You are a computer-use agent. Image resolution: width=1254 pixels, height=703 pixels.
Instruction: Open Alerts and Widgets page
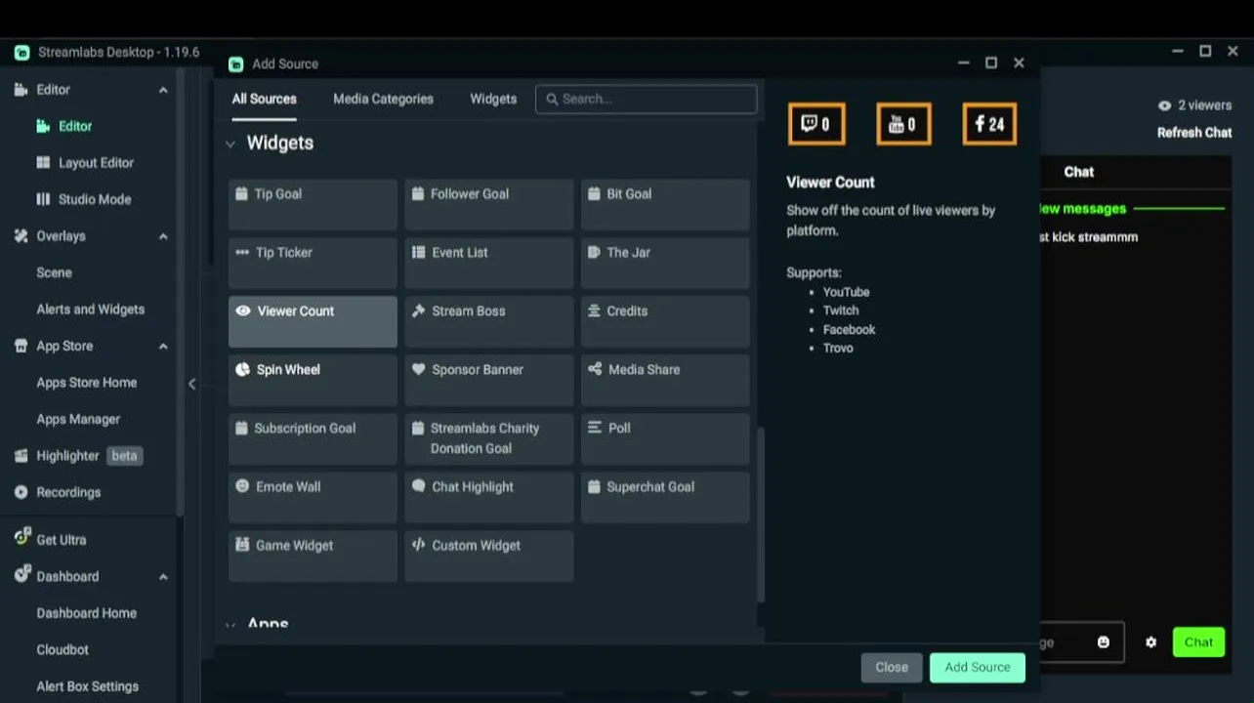click(x=90, y=310)
